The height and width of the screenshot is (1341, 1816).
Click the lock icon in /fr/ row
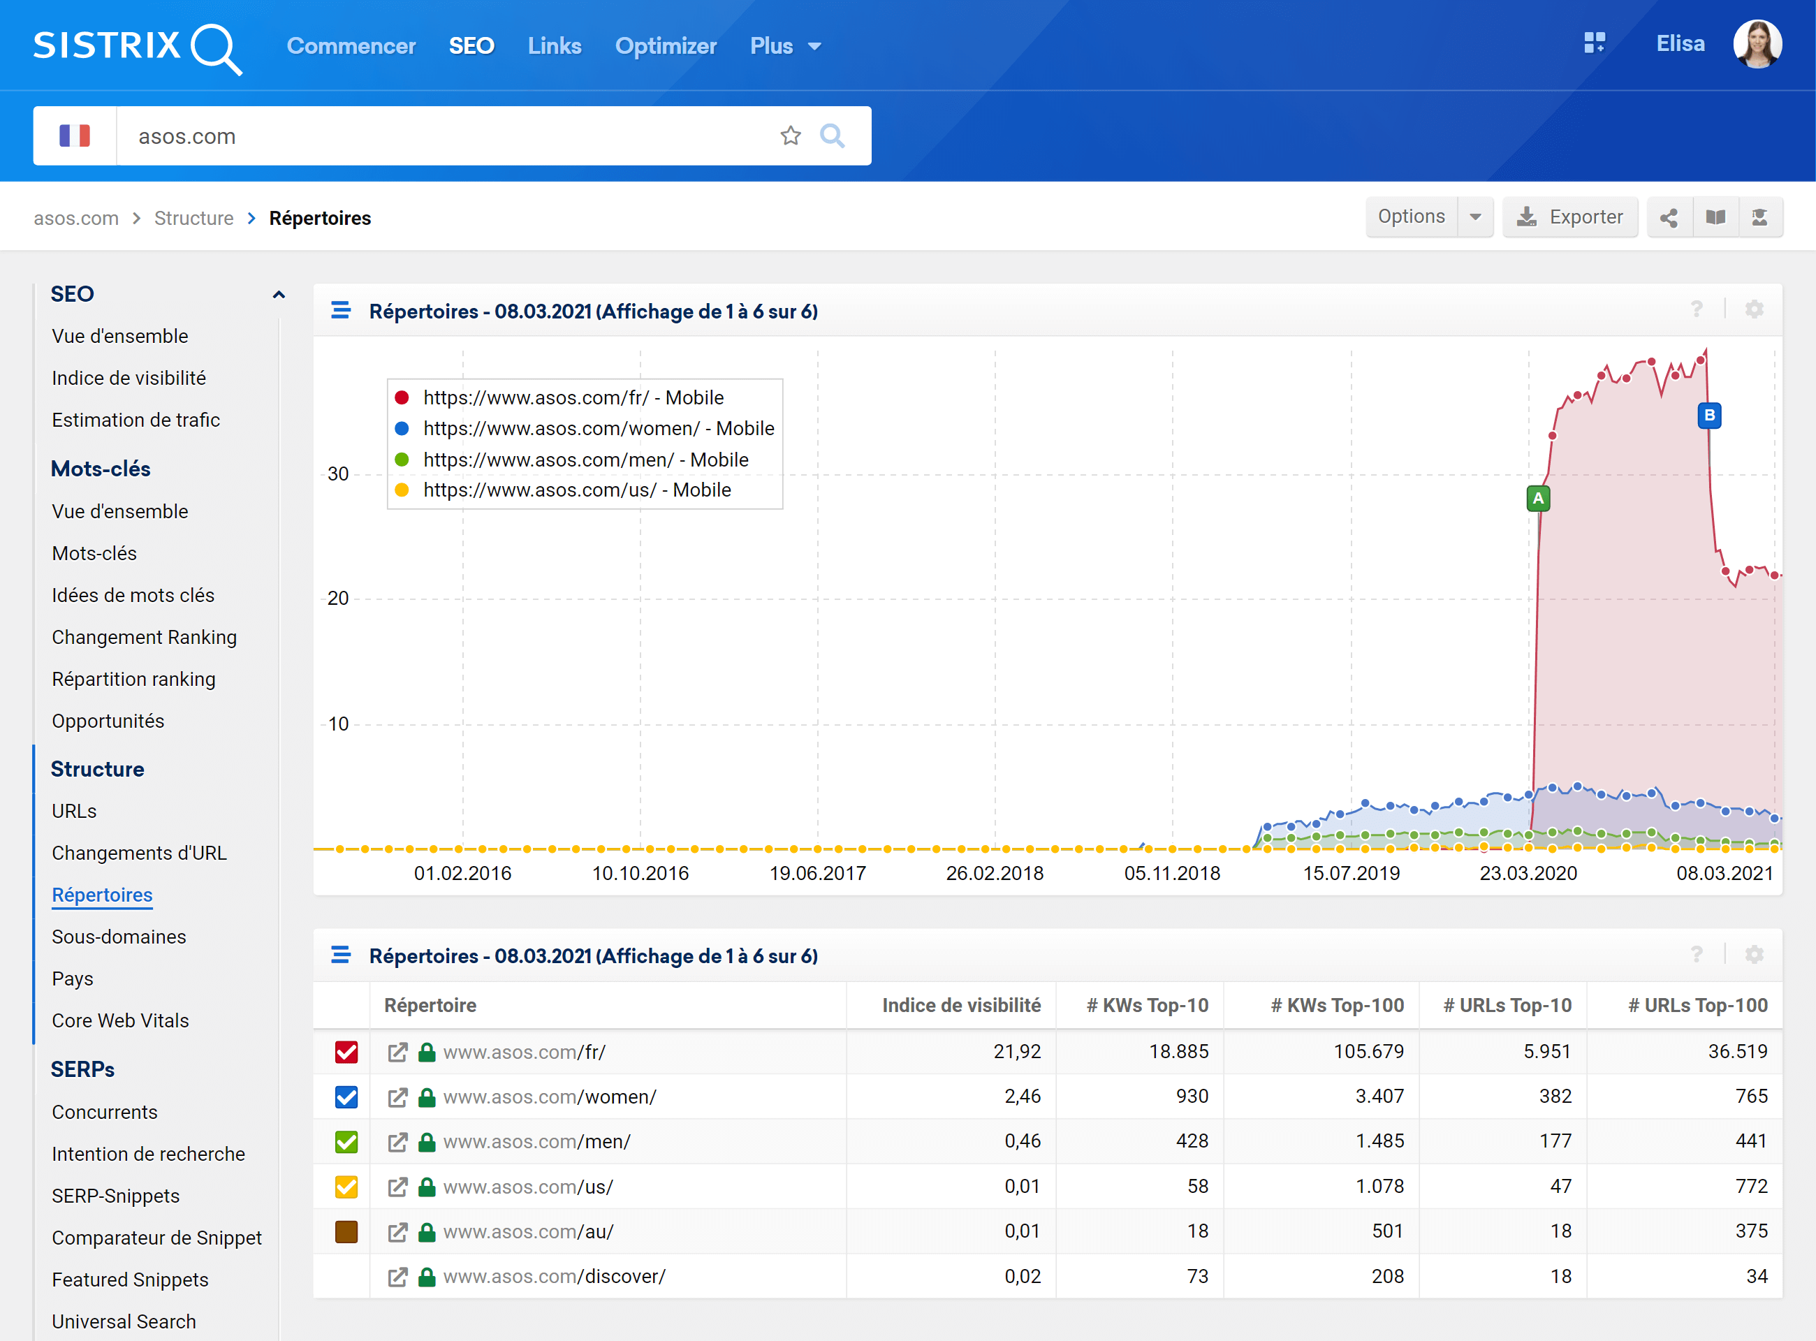426,1052
